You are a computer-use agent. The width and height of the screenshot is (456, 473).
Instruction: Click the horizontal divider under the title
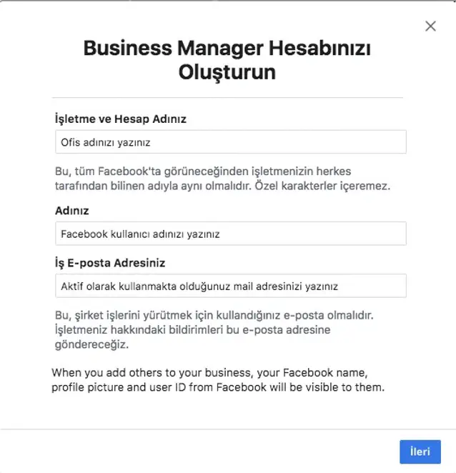[227, 97]
